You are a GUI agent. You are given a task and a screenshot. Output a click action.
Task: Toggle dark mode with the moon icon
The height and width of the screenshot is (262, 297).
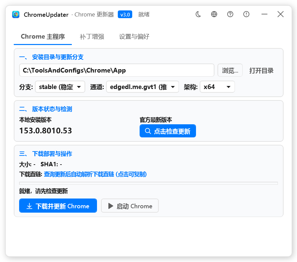(198, 14)
